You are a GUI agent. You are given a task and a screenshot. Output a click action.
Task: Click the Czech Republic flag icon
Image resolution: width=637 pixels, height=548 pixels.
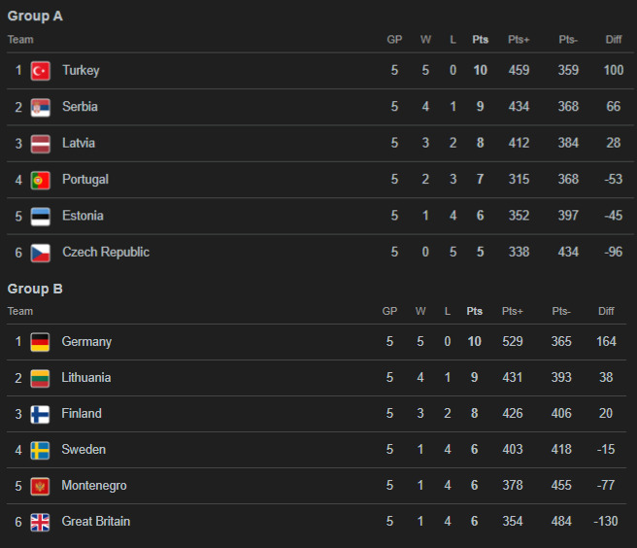tap(40, 253)
